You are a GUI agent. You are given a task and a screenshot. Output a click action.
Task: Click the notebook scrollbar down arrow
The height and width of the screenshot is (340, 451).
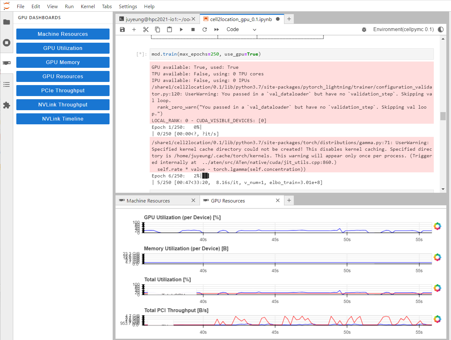443,189
